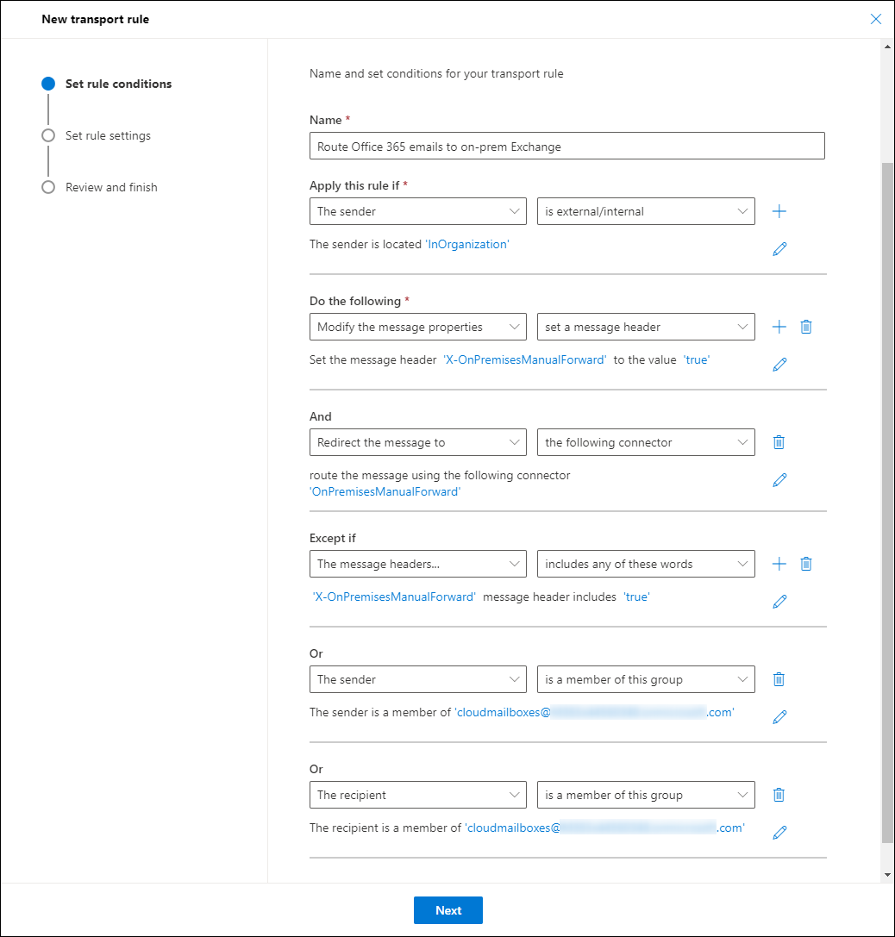Open sender's 'is a member of this group' dropdown
Screen dimensions: 895x937
click(x=646, y=679)
